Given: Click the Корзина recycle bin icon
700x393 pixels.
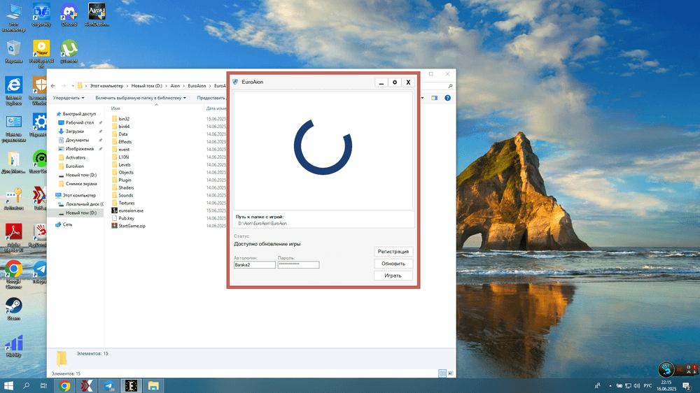Looking at the screenshot, I should click(13, 50).
